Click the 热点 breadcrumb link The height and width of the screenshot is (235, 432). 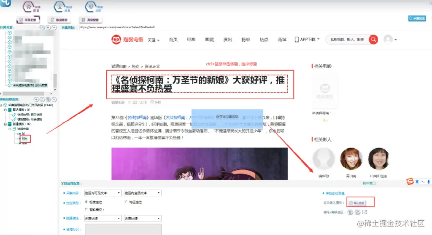pyautogui.click(x=135, y=66)
